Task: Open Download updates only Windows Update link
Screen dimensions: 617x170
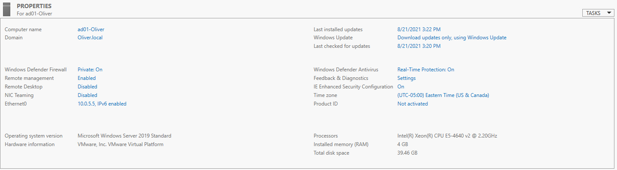Action: click(452, 38)
